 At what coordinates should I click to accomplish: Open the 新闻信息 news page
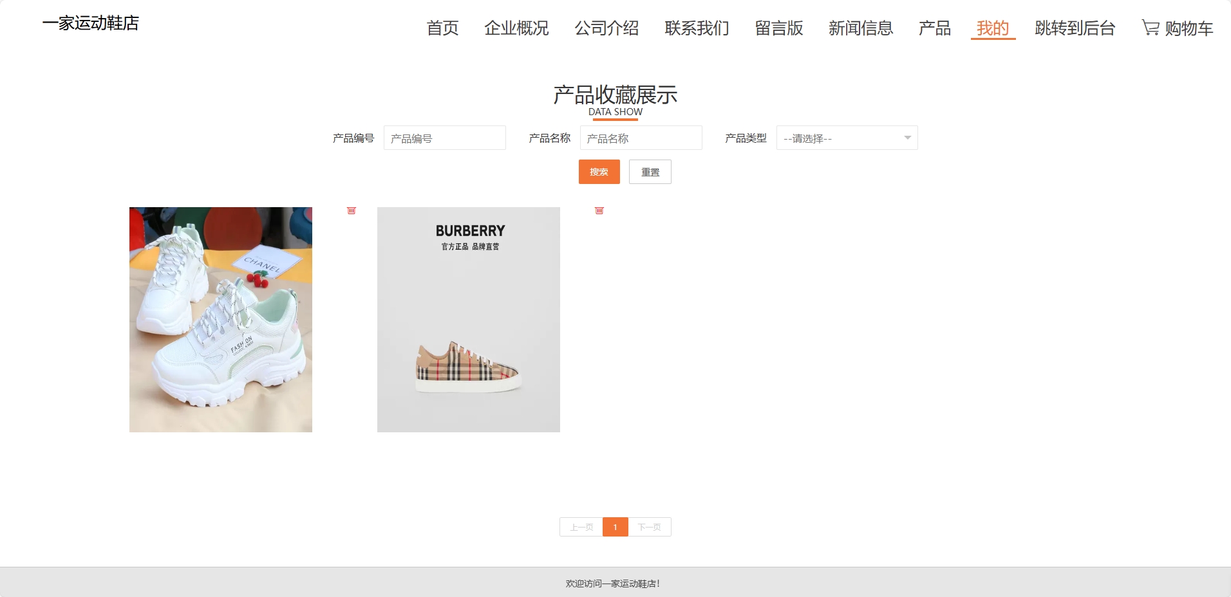tap(861, 28)
